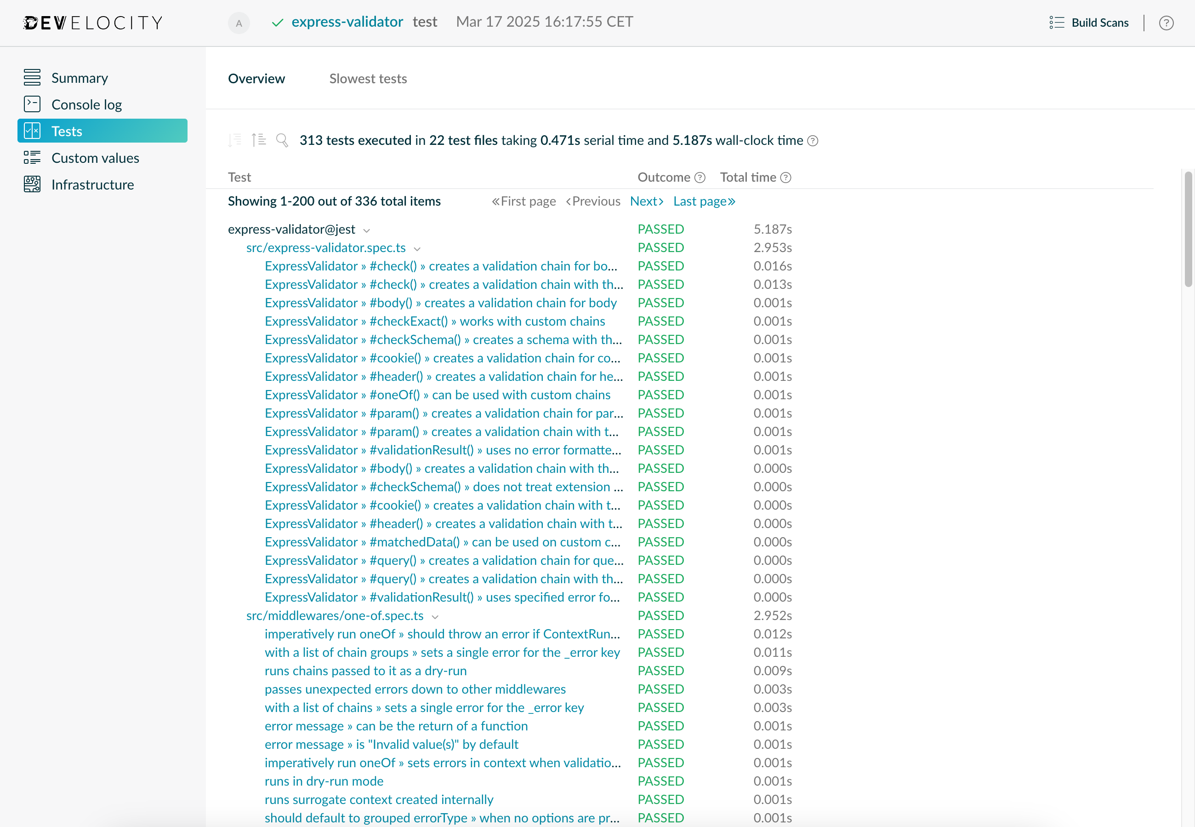Open '#param() » creates a validation chain for par...'

(x=444, y=413)
